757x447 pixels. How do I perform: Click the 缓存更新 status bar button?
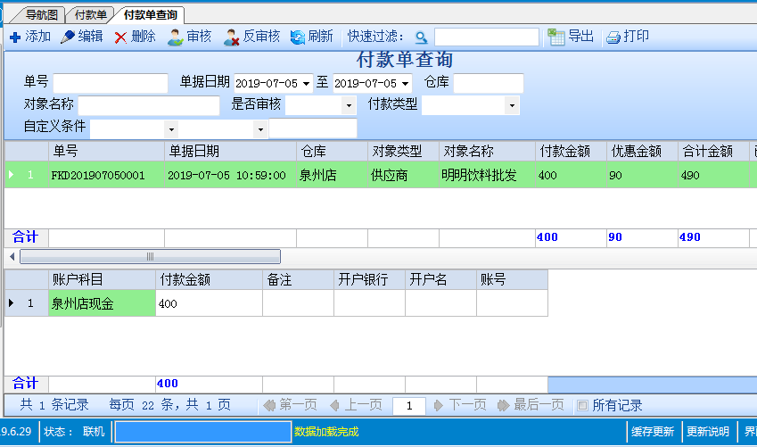click(x=653, y=432)
